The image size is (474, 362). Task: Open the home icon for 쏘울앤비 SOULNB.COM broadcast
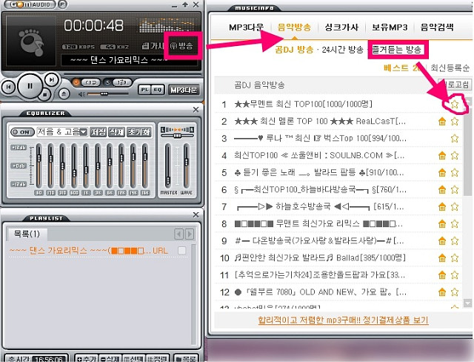pos(442,156)
